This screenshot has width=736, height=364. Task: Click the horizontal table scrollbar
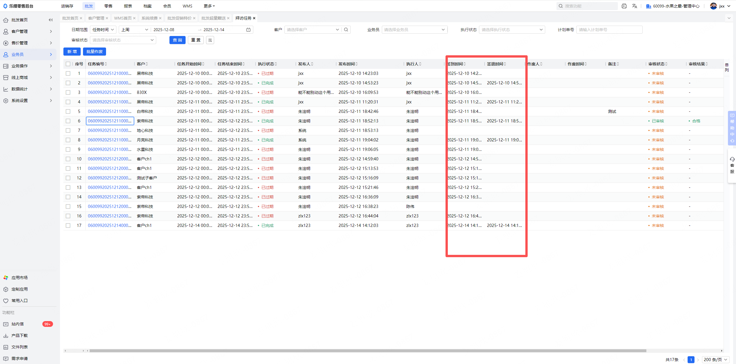[x=367, y=351]
